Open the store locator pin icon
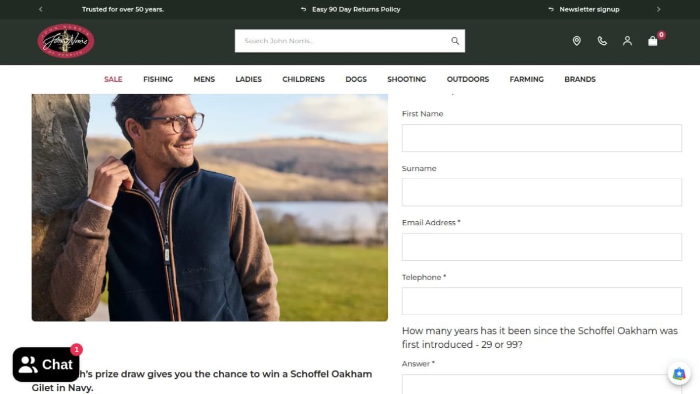 coord(576,41)
